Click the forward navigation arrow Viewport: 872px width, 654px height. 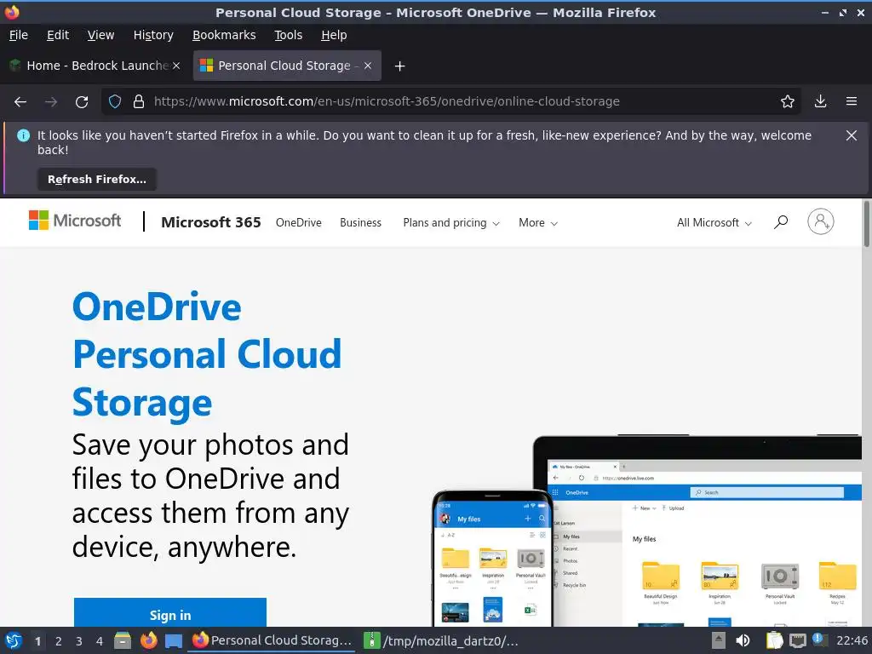pyautogui.click(x=51, y=102)
